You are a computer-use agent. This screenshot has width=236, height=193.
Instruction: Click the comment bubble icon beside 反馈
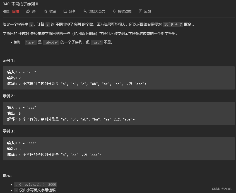[x=141, y=11]
